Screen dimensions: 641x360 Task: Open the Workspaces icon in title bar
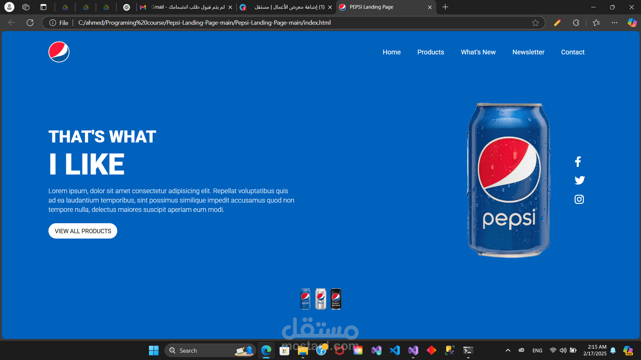pyautogui.click(x=26, y=7)
